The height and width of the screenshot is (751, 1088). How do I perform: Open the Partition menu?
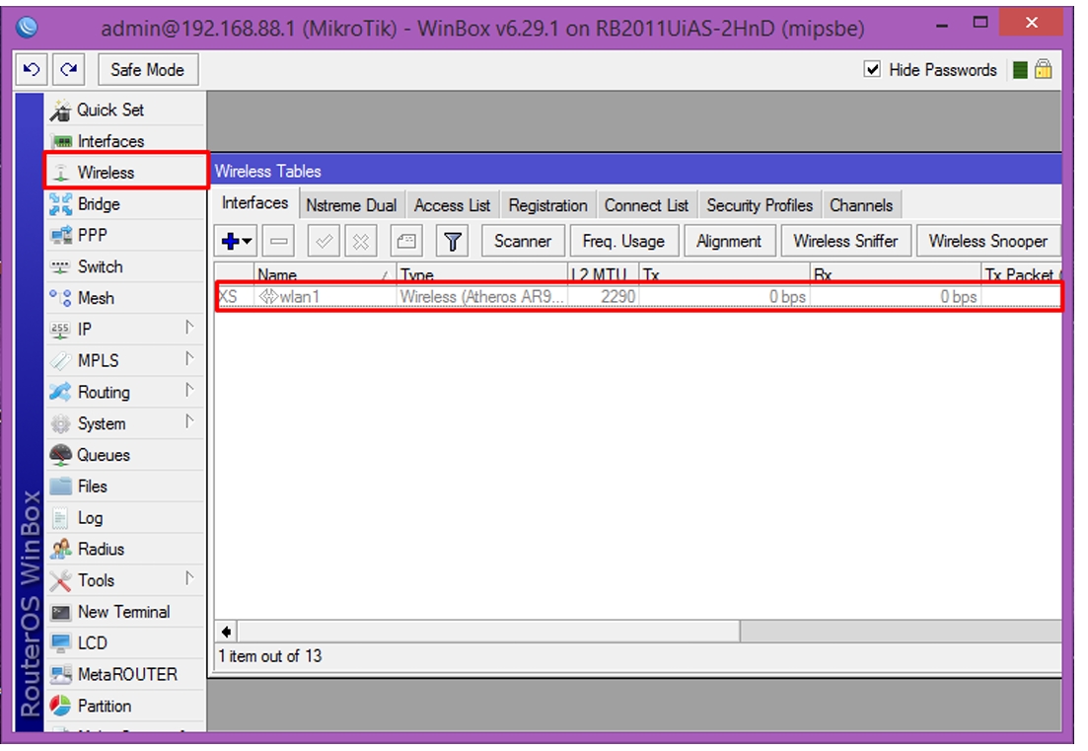(125, 706)
